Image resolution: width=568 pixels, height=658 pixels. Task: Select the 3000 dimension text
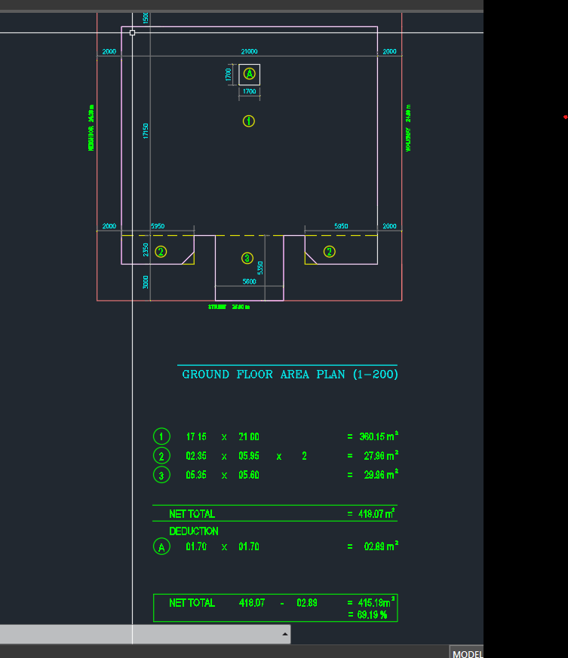pyautogui.click(x=146, y=282)
